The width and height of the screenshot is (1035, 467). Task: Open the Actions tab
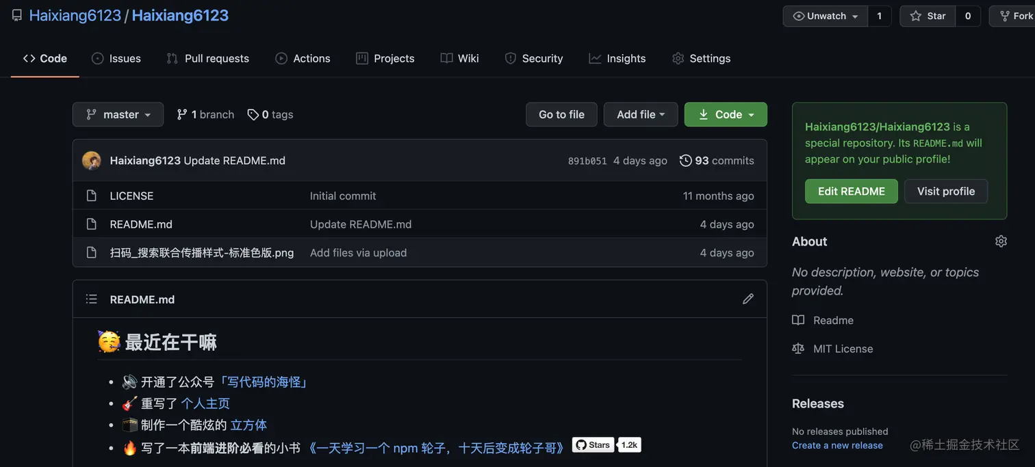[x=303, y=58]
